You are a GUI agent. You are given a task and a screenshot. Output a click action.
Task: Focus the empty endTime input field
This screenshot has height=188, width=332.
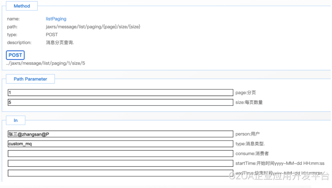pos(120,173)
